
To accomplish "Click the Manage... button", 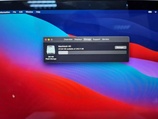I will pos(121,47).
